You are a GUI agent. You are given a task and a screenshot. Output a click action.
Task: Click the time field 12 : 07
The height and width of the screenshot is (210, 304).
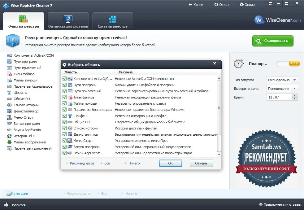279,97
